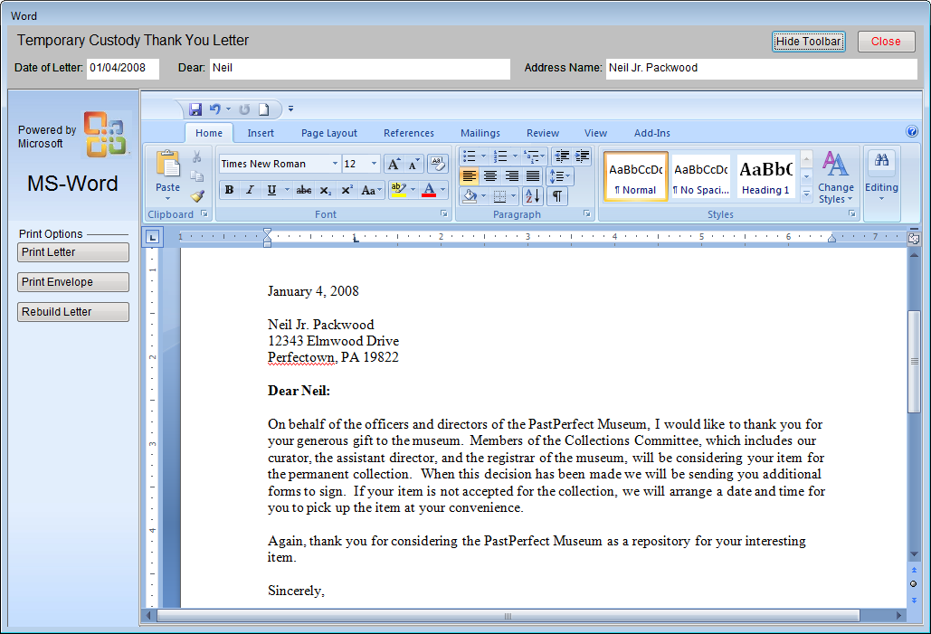The width and height of the screenshot is (931, 634).
Task: Open the Mailings ribbon tab
Action: click(x=480, y=133)
